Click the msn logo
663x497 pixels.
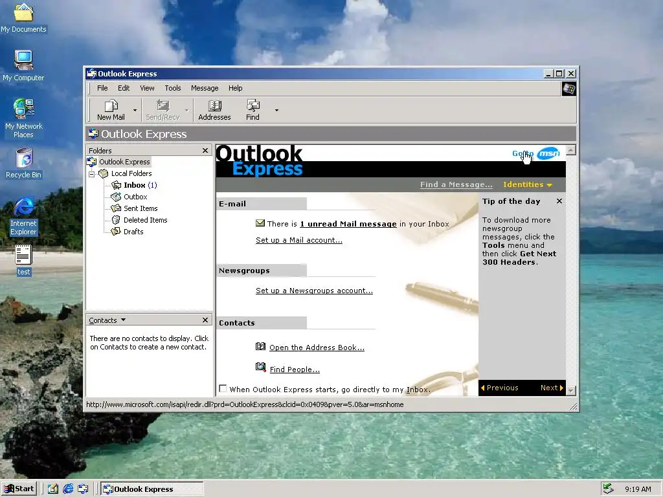tap(548, 153)
